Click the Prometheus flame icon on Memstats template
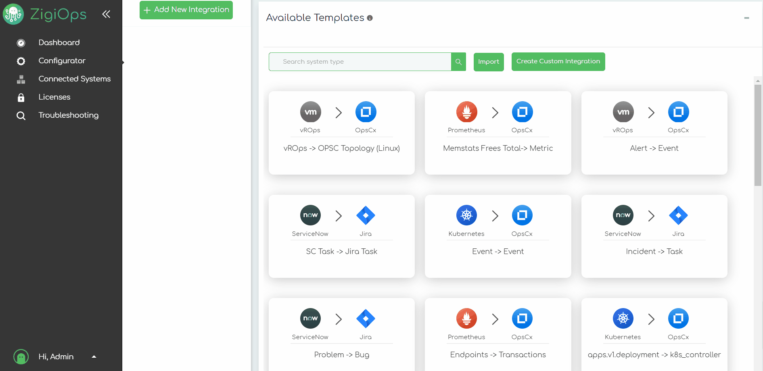The width and height of the screenshot is (763, 371). coord(466,112)
